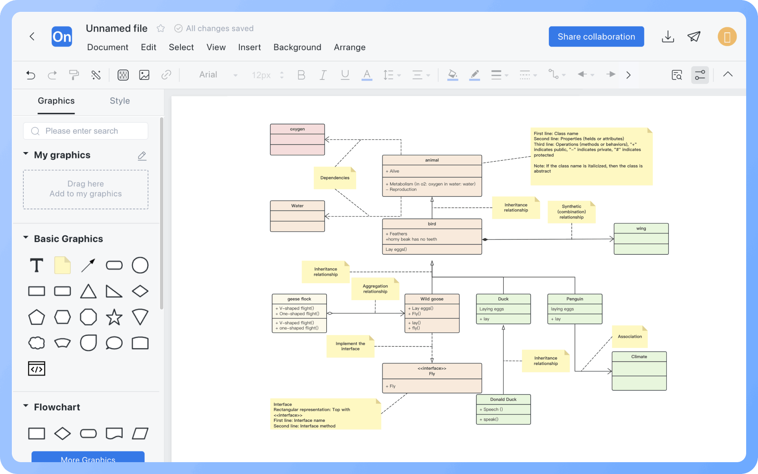
Task: Pick the font color swatch
Action: click(367, 75)
